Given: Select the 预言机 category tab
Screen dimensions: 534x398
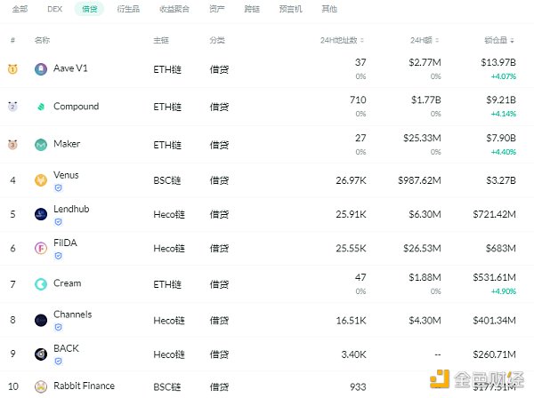Looking at the screenshot, I should [x=290, y=9].
